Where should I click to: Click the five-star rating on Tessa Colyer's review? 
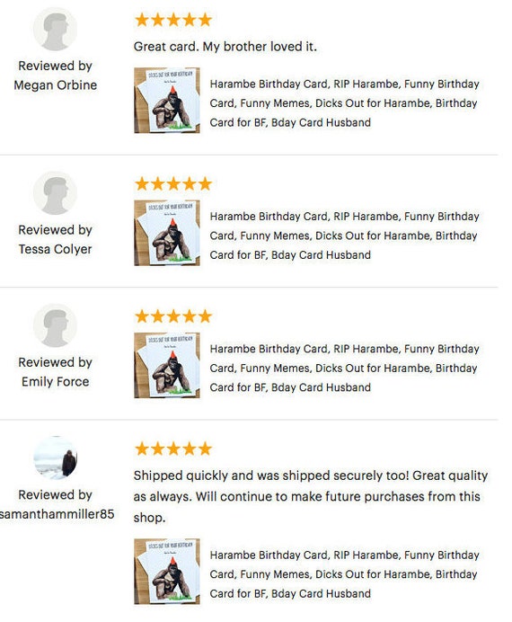[x=173, y=183]
